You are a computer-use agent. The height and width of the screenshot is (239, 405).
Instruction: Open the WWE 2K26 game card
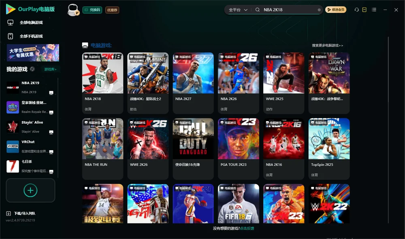click(148, 149)
